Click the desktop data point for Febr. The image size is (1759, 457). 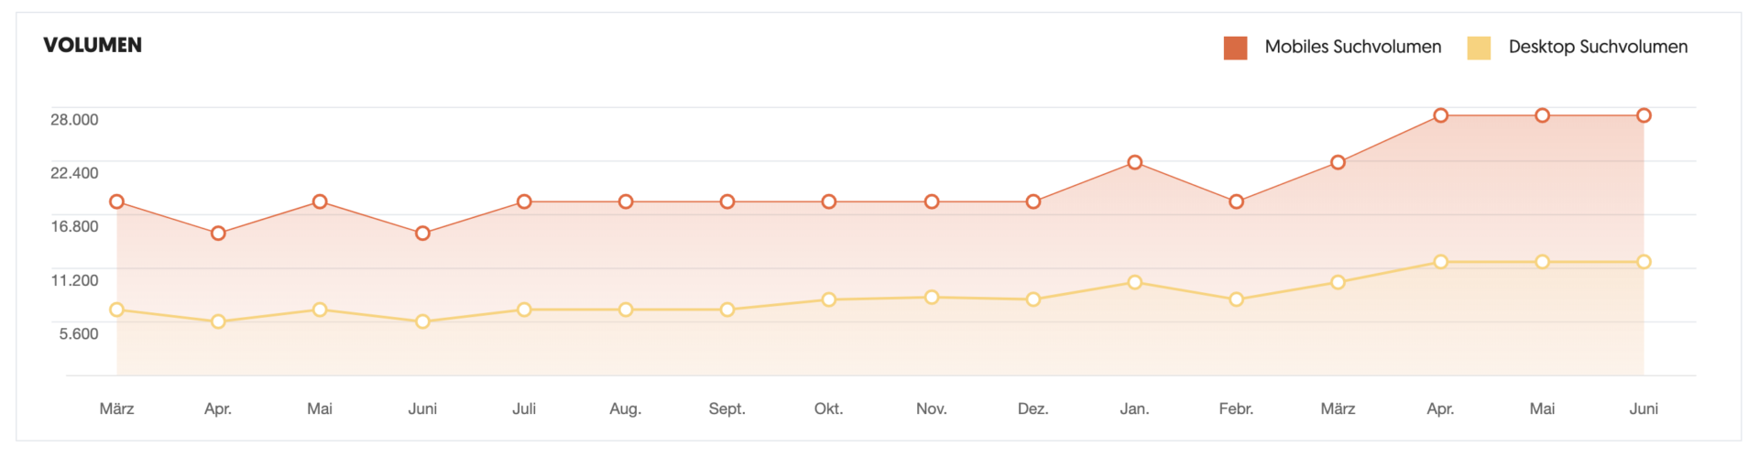(1237, 299)
